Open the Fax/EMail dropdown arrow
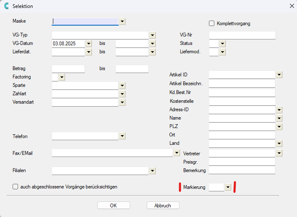The width and height of the screenshot is (297, 217). pyautogui.click(x=177, y=152)
